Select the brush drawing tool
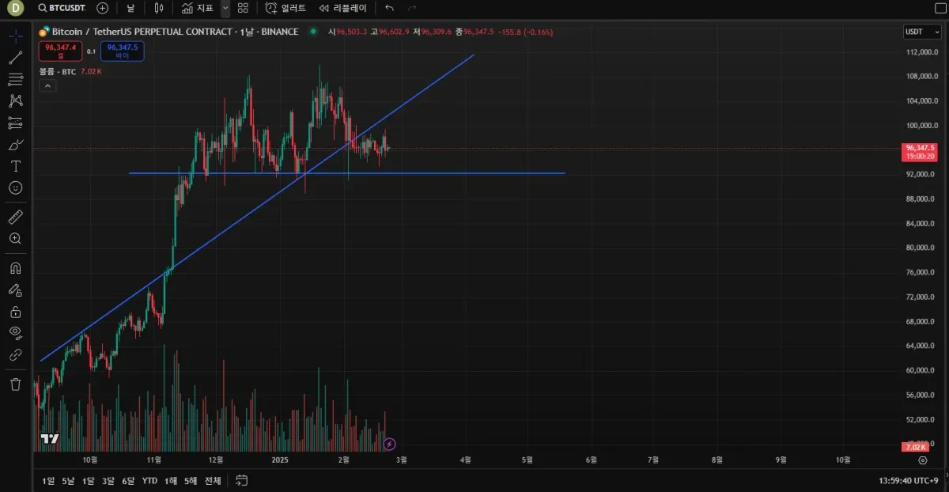 pyautogui.click(x=15, y=145)
